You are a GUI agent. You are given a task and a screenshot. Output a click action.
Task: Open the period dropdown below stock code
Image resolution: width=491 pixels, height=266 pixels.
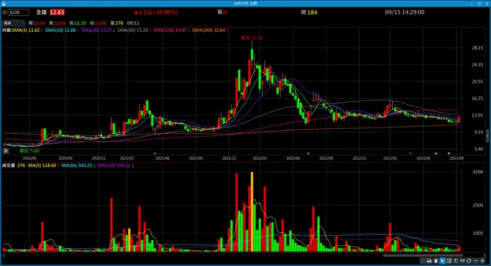point(13,23)
